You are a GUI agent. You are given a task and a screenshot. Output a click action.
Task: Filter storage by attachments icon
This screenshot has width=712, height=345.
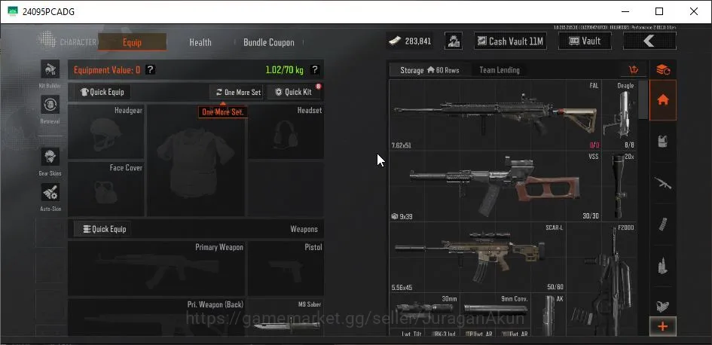point(663,307)
